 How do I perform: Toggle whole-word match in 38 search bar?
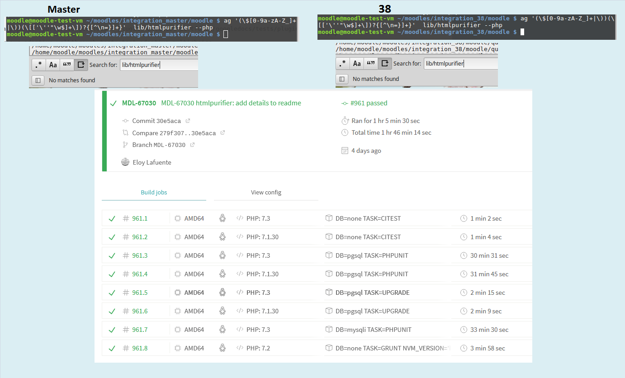[x=371, y=64]
